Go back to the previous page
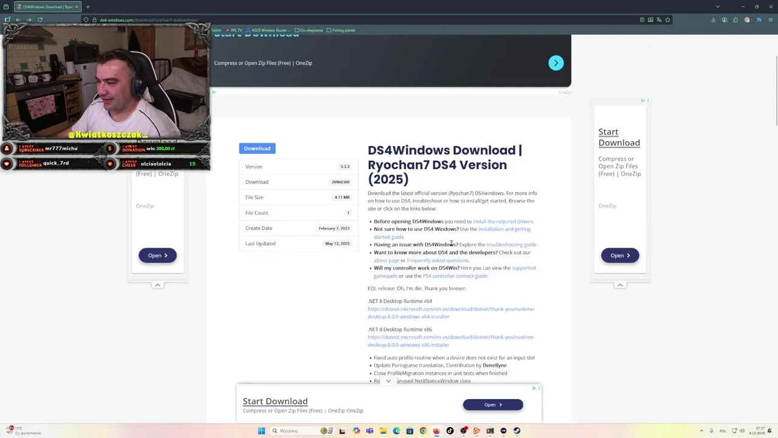Image resolution: width=778 pixels, height=438 pixels. coord(18,19)
